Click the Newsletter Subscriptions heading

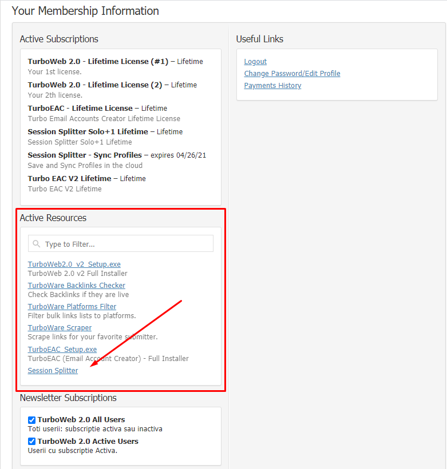[x=68, y=398]
